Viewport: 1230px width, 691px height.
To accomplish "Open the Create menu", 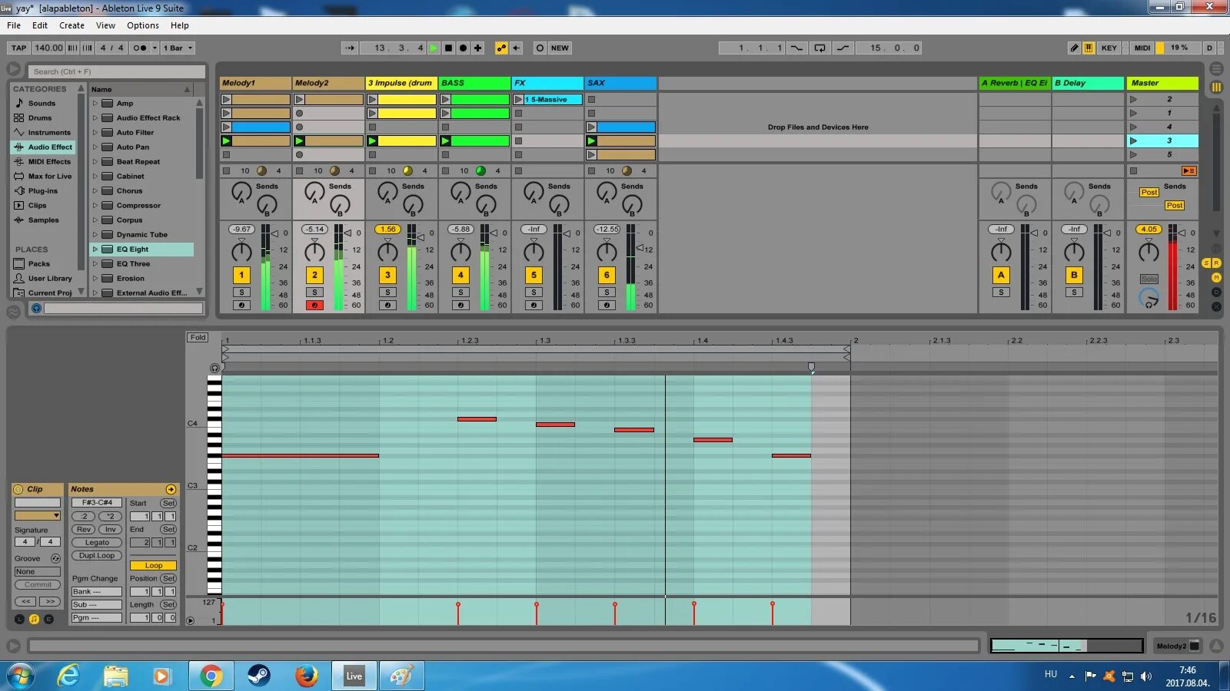I will click(71, 25).
